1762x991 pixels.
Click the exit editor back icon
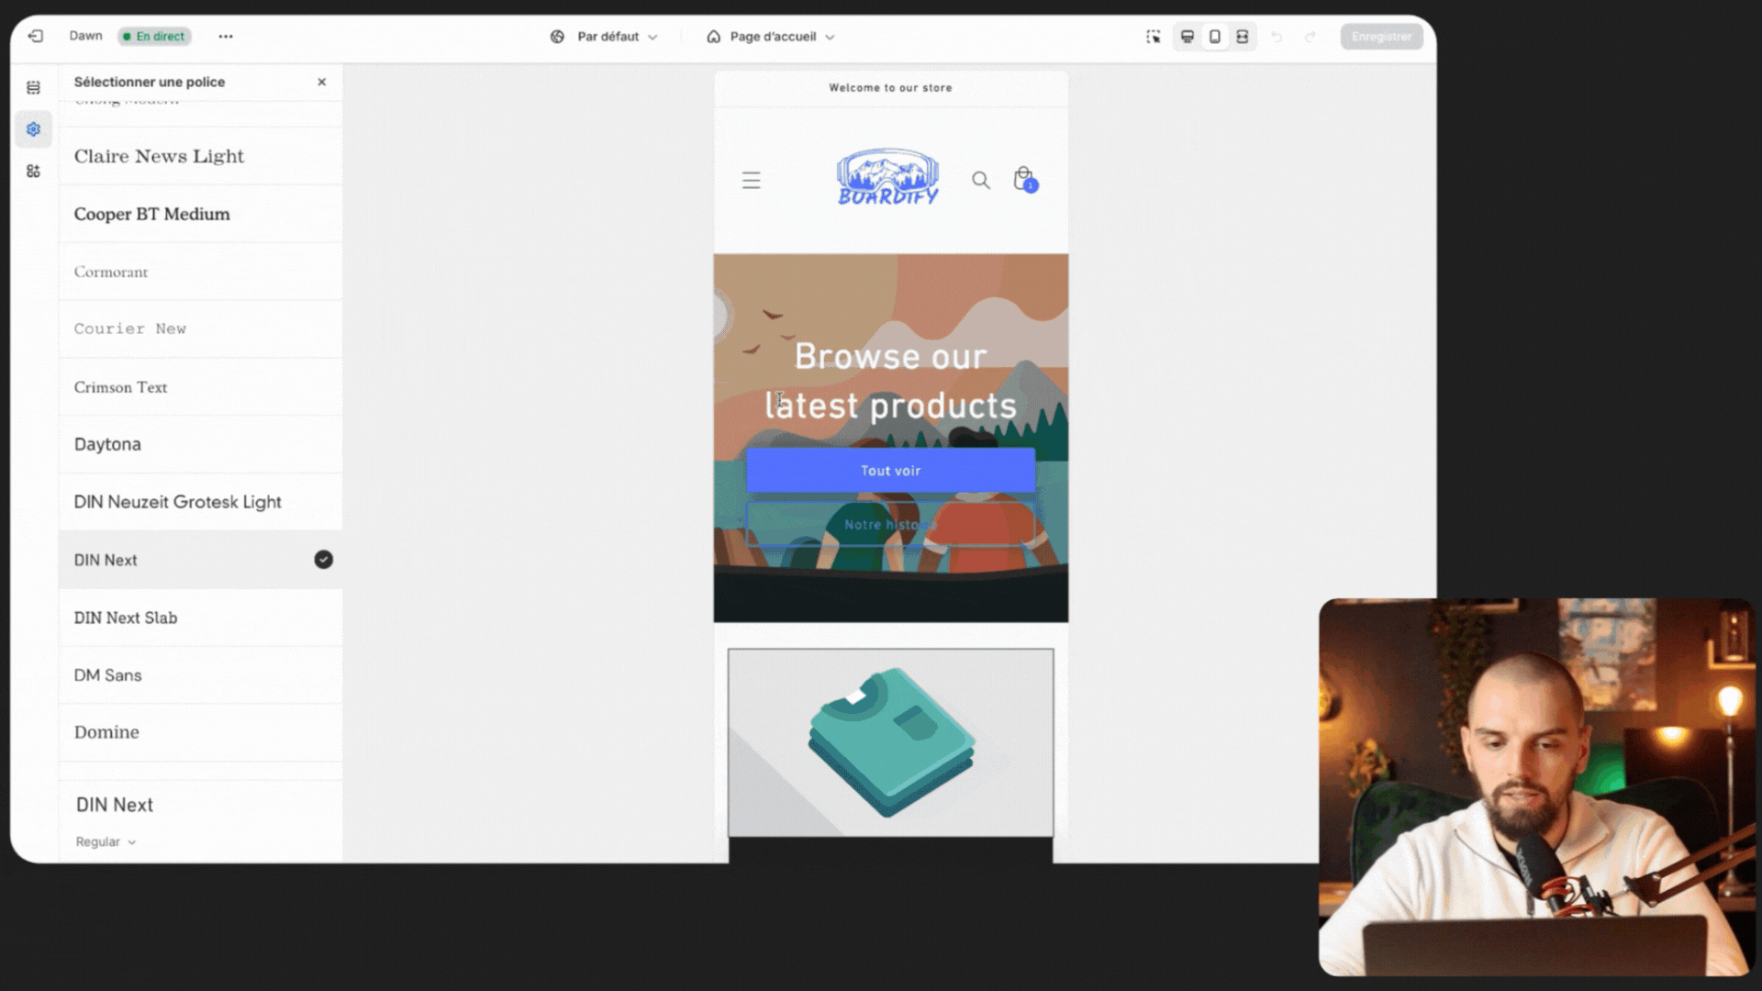point(36,37)
